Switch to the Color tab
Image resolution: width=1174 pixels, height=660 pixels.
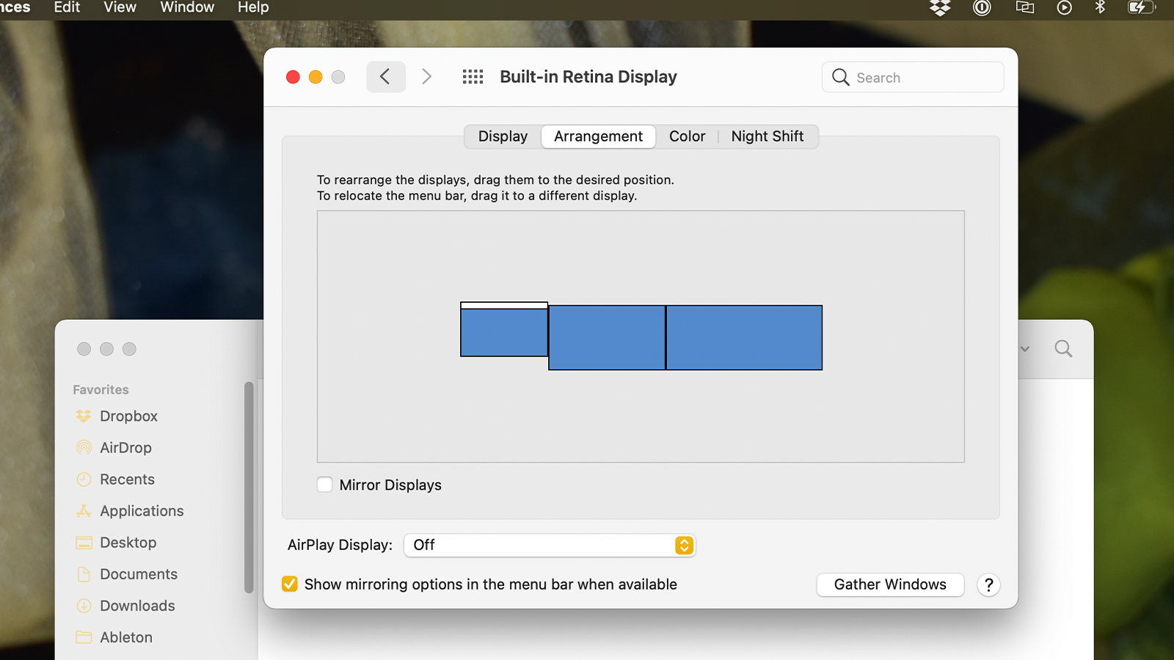(687, 136)
